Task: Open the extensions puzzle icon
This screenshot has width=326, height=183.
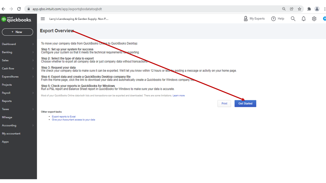Action: [x=309, y=9]
